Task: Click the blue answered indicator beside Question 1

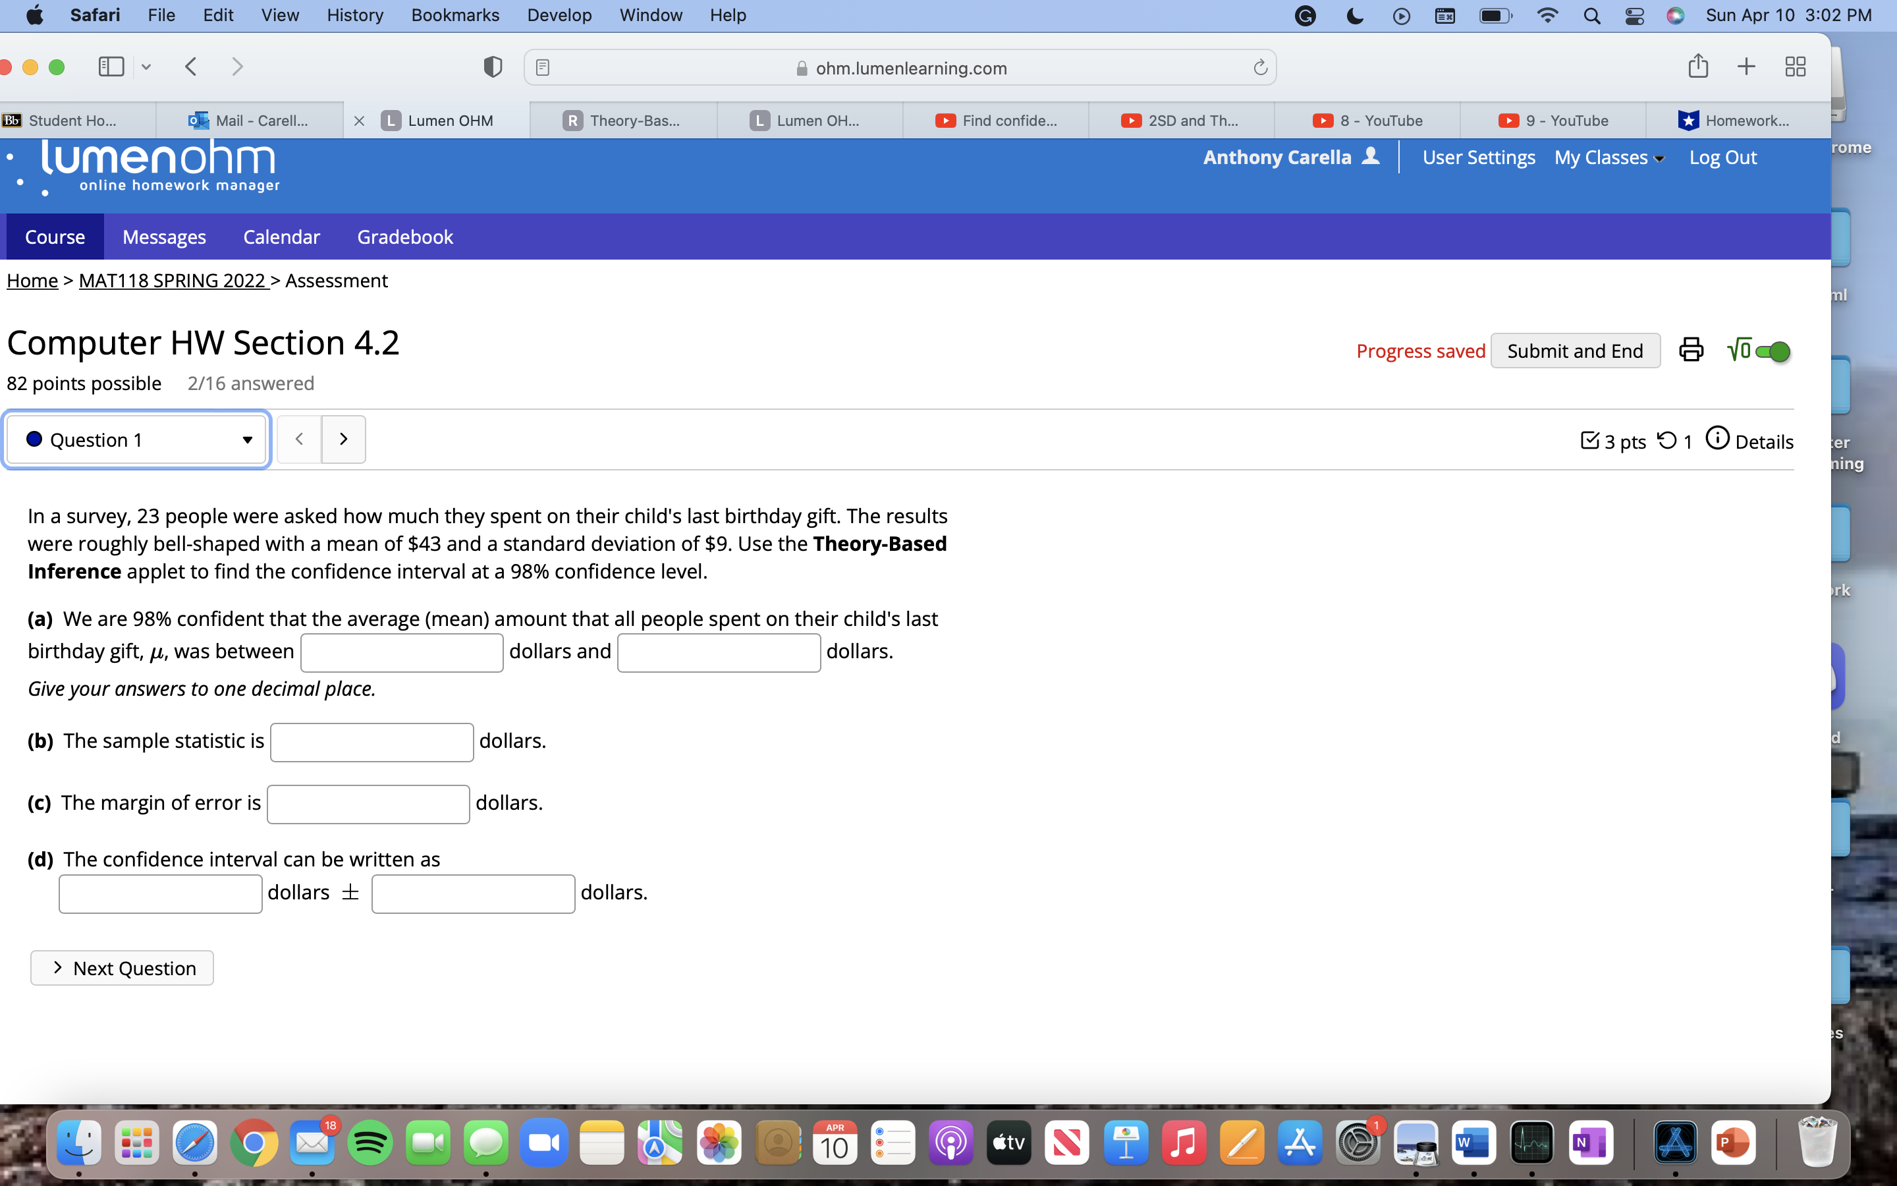Action: point(34,439)
